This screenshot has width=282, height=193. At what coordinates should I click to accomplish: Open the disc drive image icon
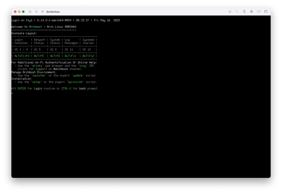(251, 11)
